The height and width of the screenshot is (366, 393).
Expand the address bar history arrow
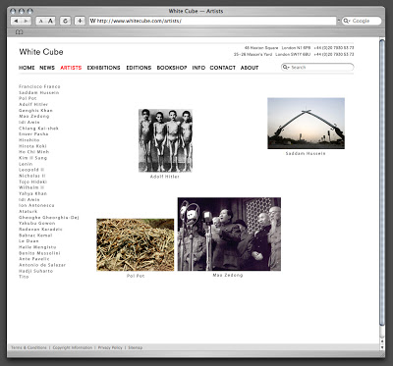[339, 21]
